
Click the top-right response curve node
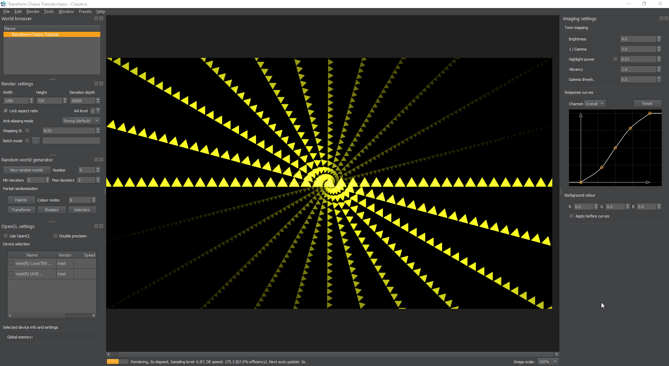650,113
